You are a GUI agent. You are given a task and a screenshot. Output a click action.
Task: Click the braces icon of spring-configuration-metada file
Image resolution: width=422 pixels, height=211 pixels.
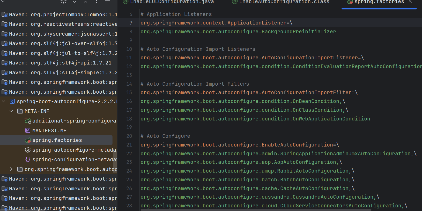pyautogui.click(x=28, y=159)
